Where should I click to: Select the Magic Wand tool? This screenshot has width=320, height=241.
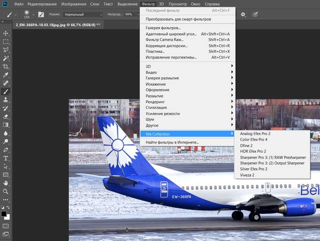click(6, 58)
